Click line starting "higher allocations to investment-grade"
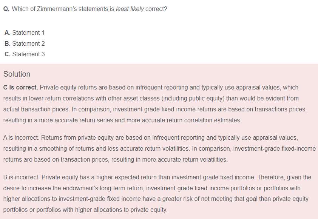The image size is (318, 219). tap(156, 199)
